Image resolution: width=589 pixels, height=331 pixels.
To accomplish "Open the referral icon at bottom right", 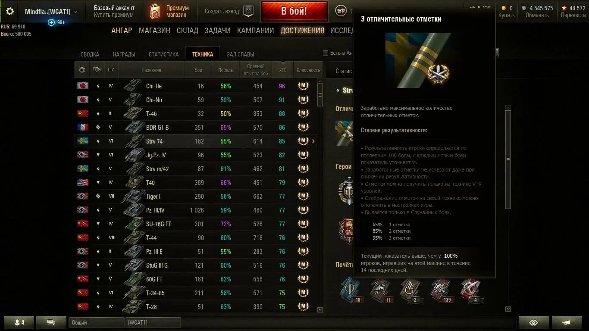I will click(534, 322).
